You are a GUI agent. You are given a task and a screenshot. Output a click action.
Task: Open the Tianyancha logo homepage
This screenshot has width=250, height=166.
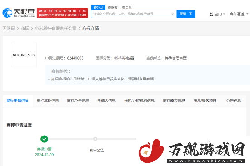click(19, 13)
